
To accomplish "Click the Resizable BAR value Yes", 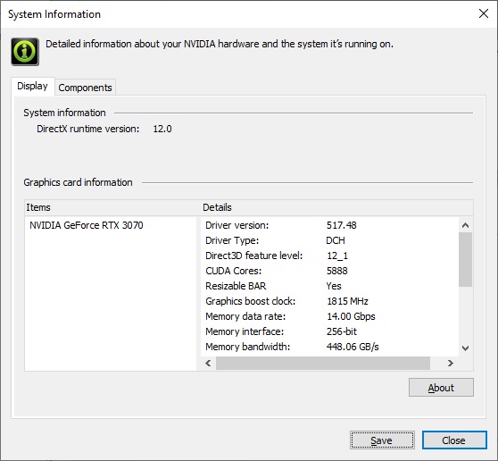I will click(x=334, y=286).
